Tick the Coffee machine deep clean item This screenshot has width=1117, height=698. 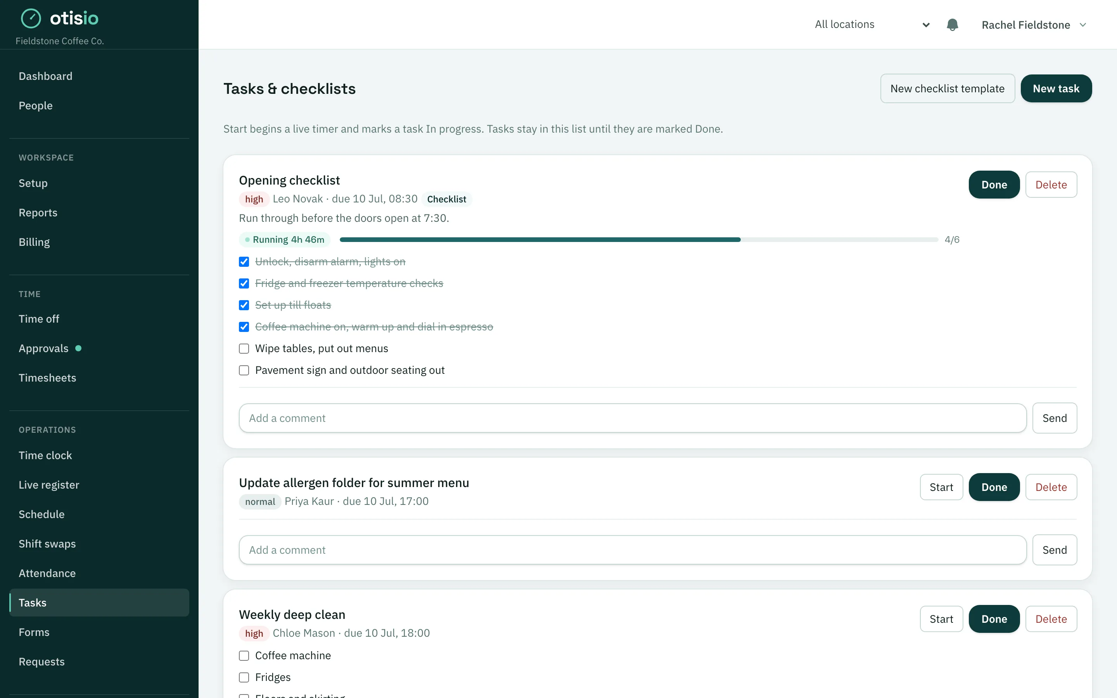[244, 655]
